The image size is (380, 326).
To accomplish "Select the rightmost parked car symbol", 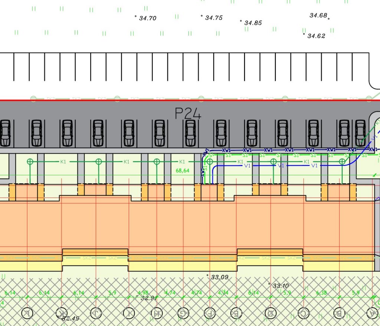I will [x=360, y=133].
